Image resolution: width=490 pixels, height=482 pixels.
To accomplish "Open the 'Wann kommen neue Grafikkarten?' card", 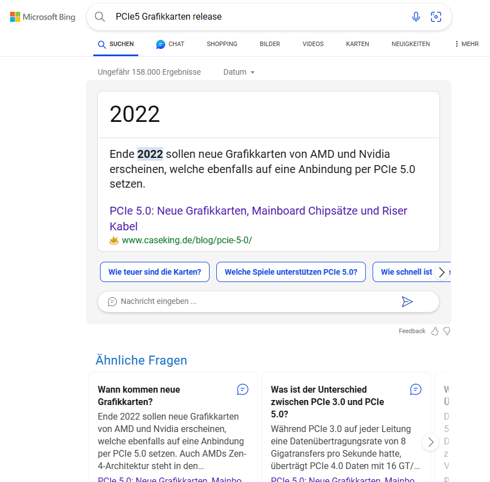I will click(x=173, y=428).
